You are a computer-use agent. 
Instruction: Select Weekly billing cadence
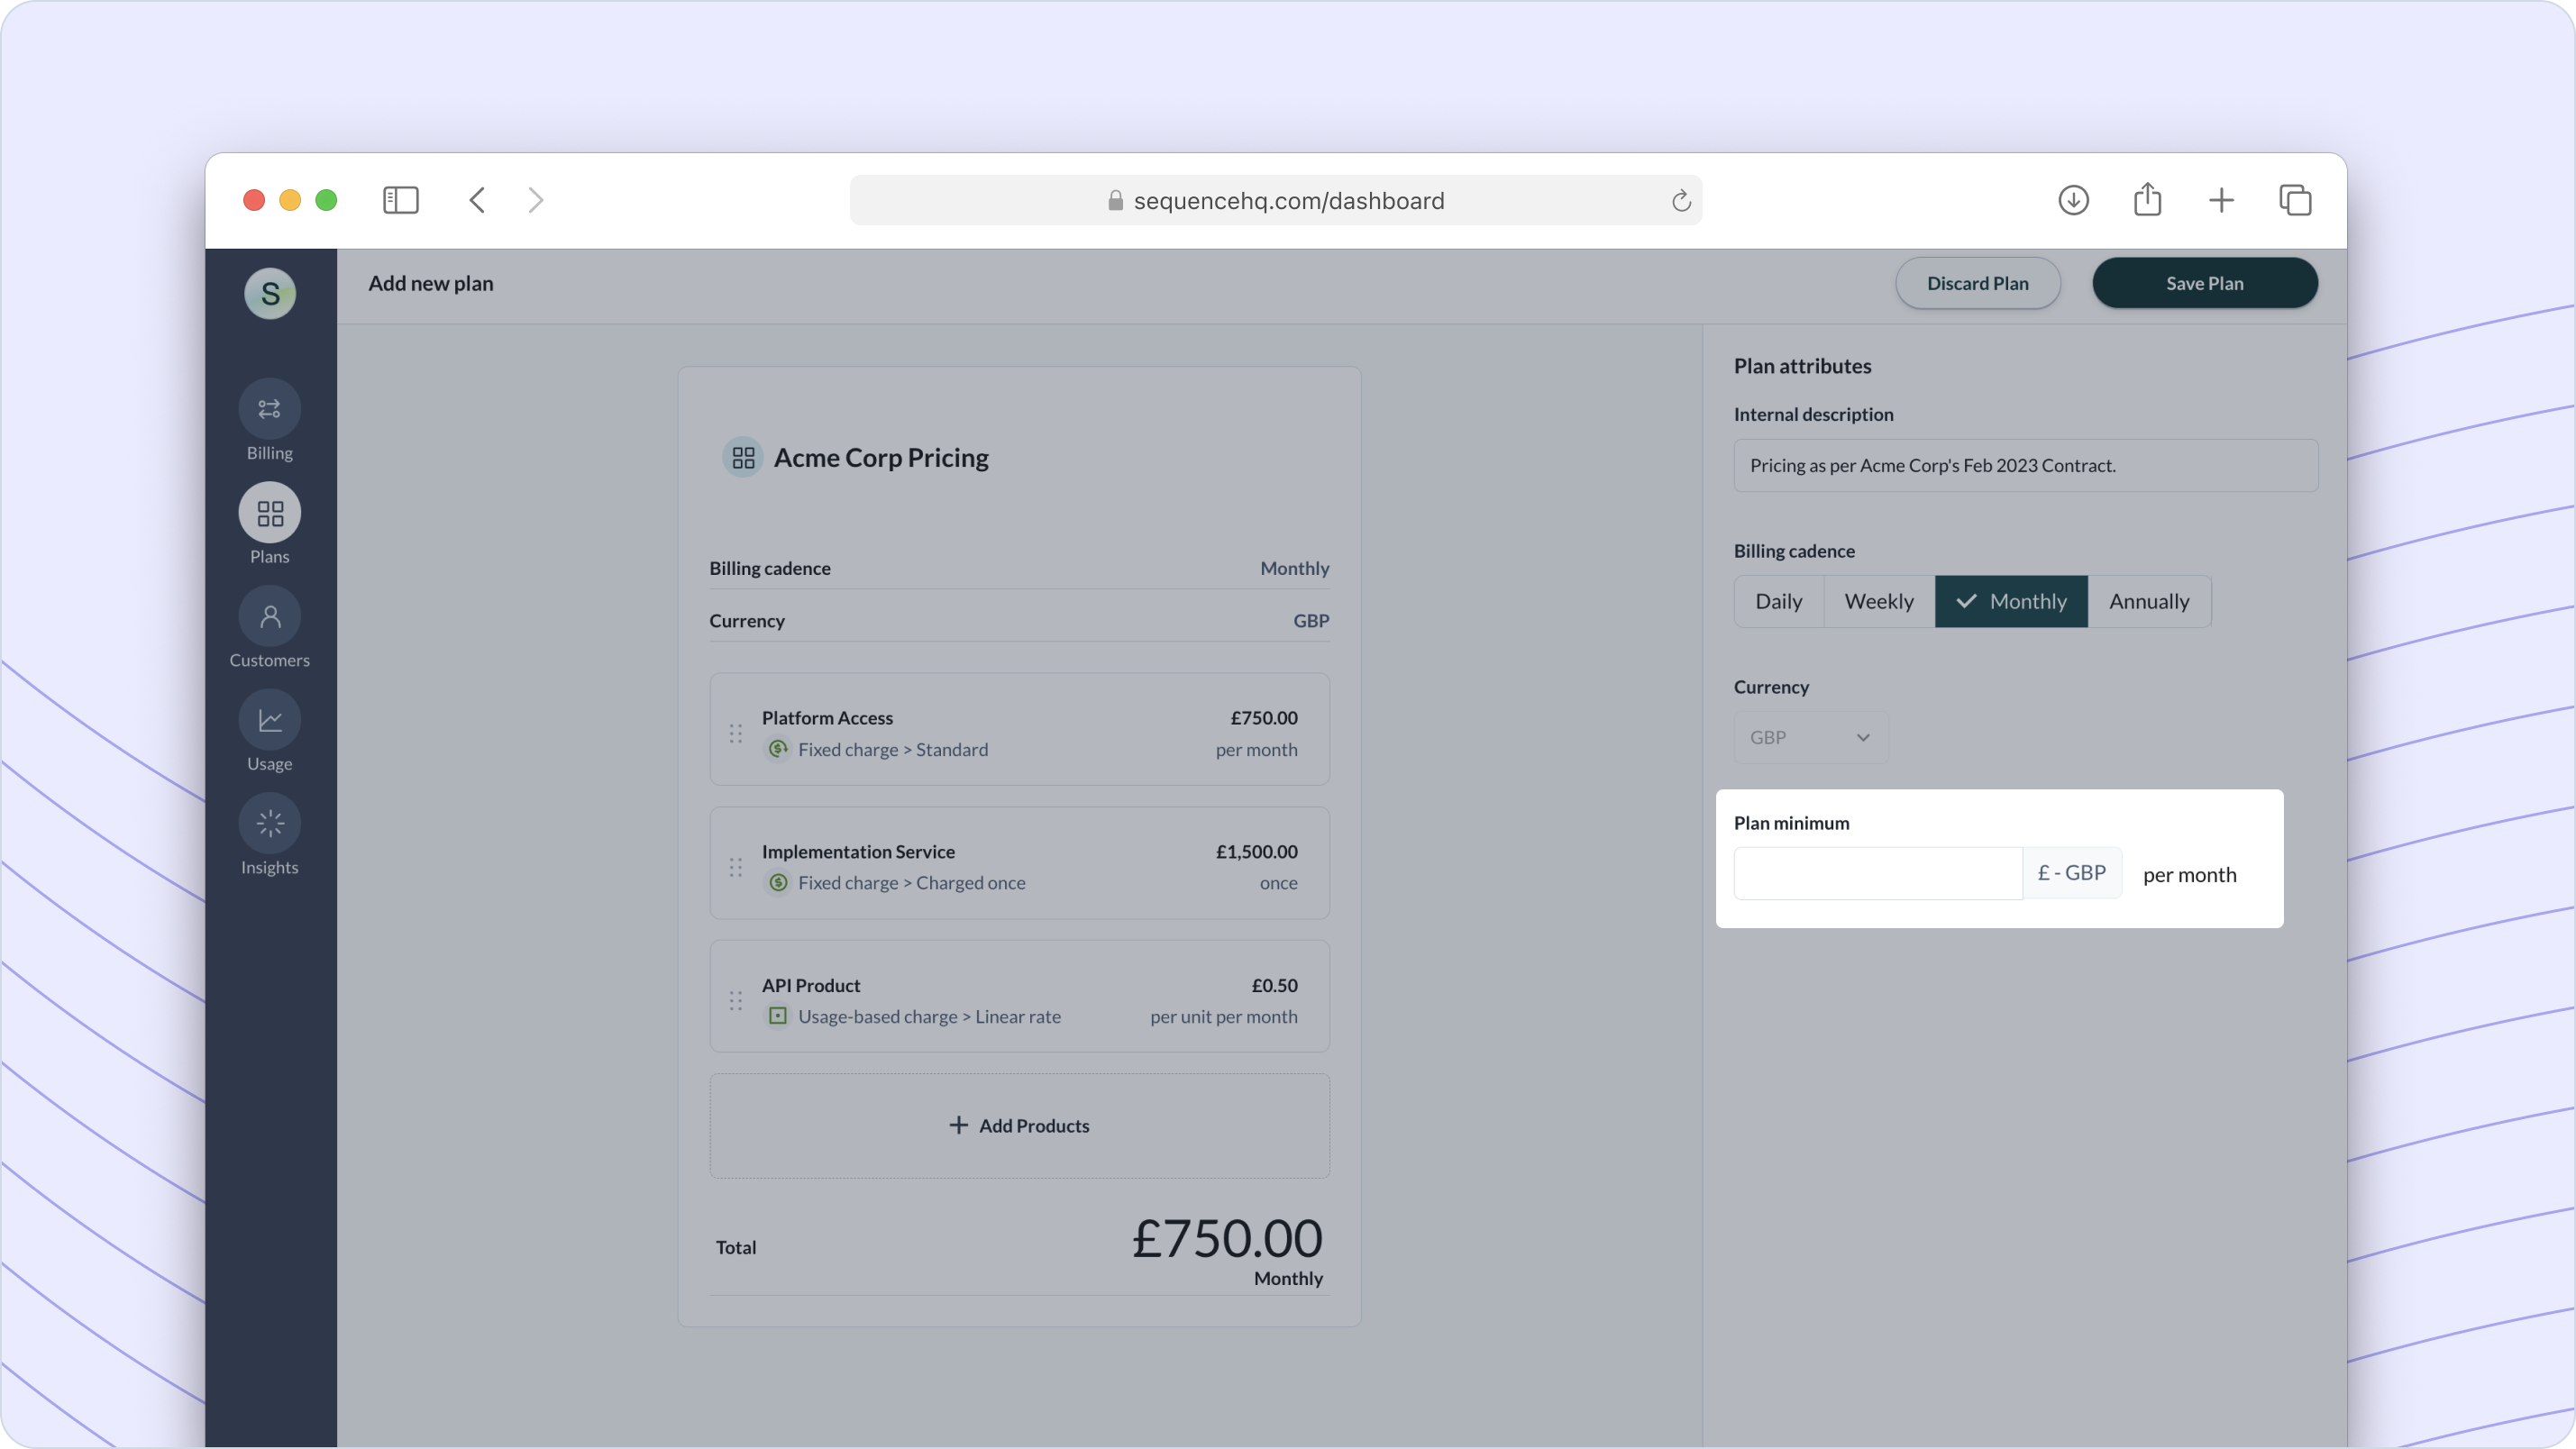tap(1878, 601)
